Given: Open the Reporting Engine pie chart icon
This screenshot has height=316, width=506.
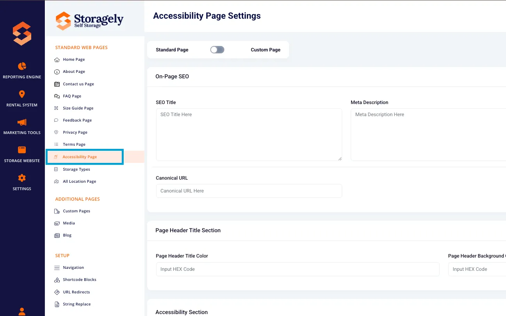Looking at the screenshot, I should pos(22,66).
